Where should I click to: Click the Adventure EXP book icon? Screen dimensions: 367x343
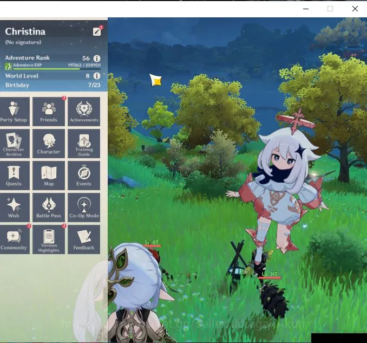tap(9, 66)
